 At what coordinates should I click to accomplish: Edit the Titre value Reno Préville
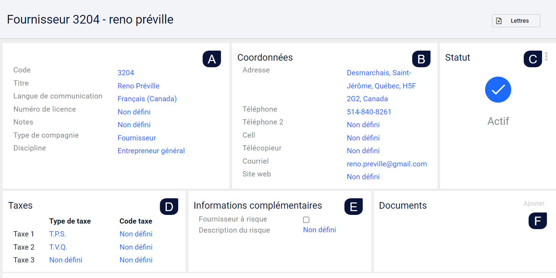point(138,86)
